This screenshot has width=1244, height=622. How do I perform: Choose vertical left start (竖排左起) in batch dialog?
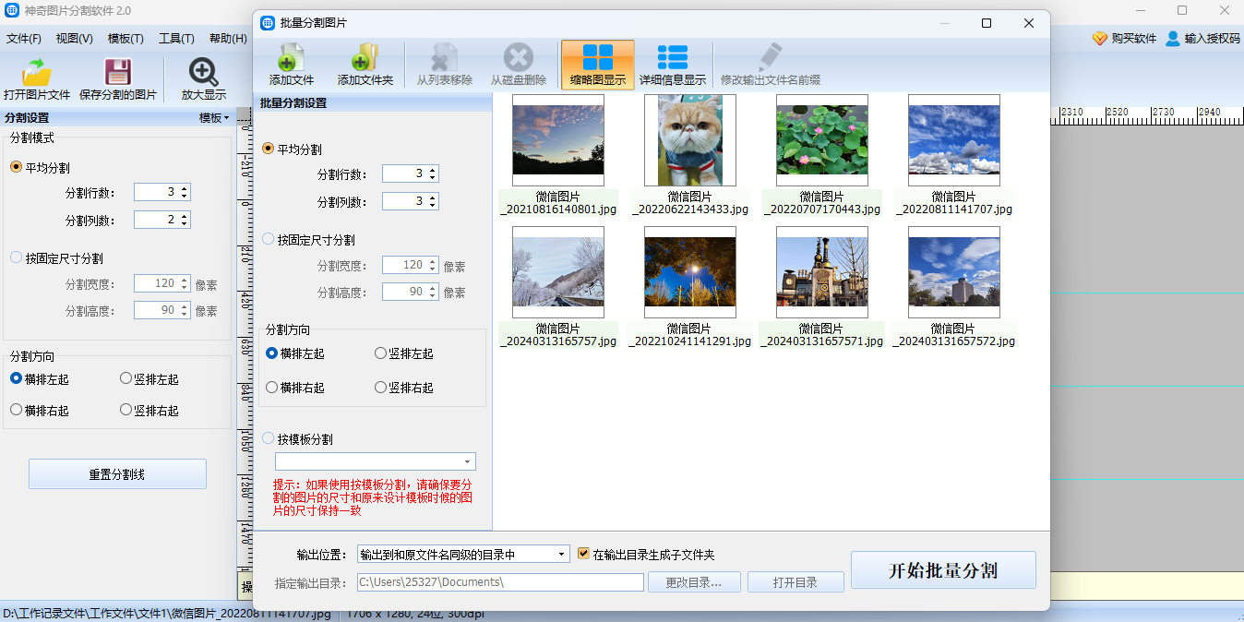380,353
